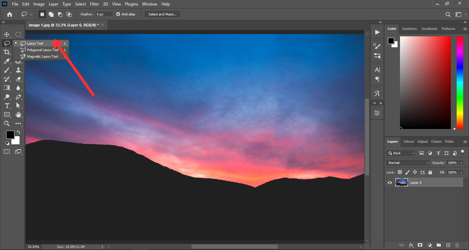Viewport: 469px width, 250px height.
Task: Add a layer mask button
Action: (420, 245)
